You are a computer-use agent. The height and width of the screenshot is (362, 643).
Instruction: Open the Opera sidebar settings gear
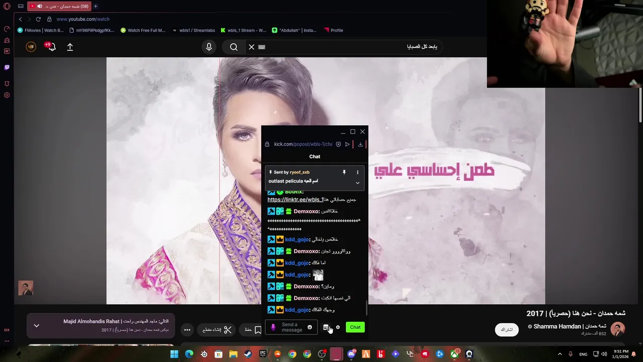pos(7,95)
